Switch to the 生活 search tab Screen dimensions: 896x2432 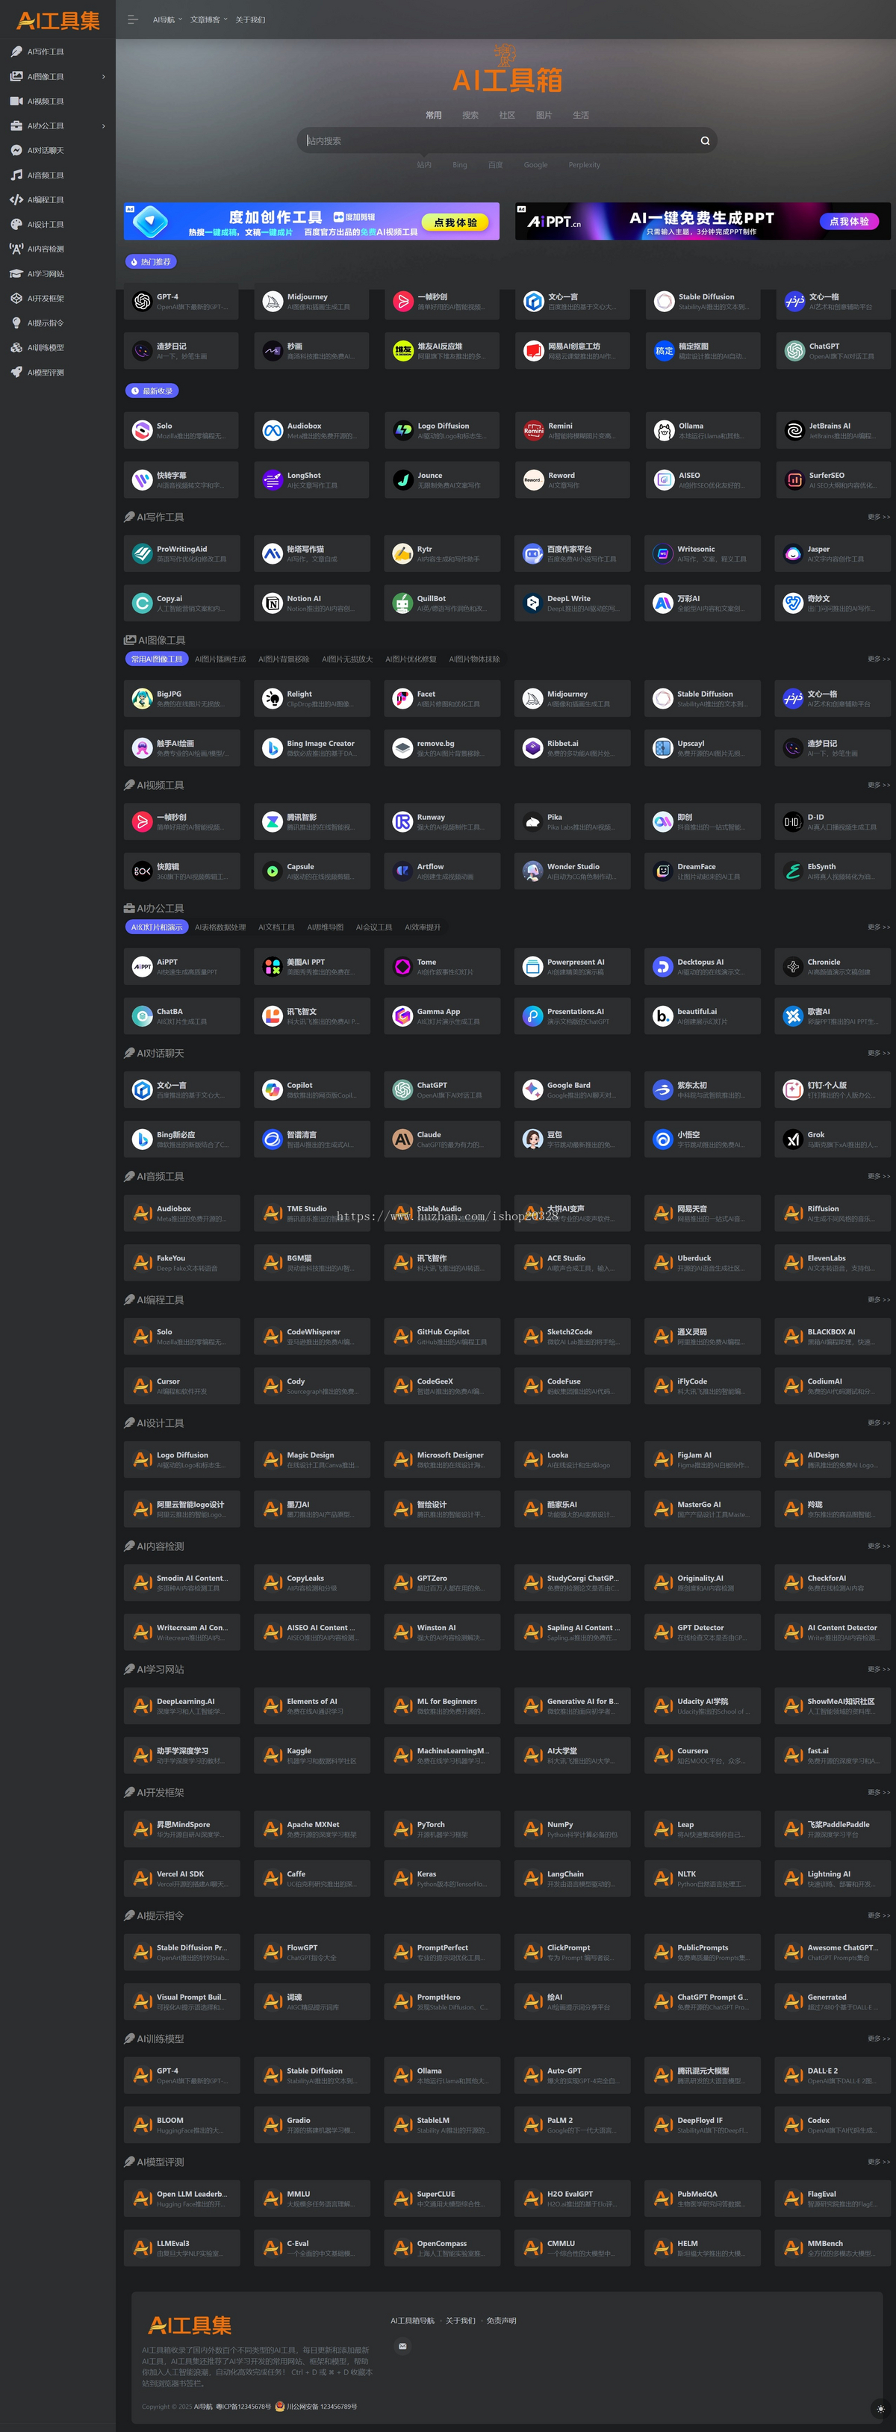click(x=581, y=115)
